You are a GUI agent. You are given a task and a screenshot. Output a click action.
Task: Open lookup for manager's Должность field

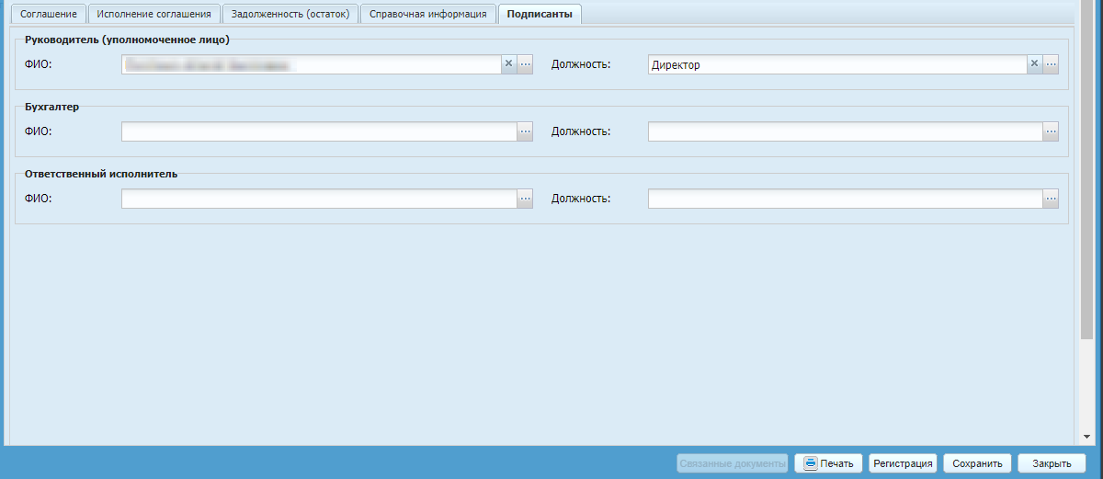point(1051,64)
